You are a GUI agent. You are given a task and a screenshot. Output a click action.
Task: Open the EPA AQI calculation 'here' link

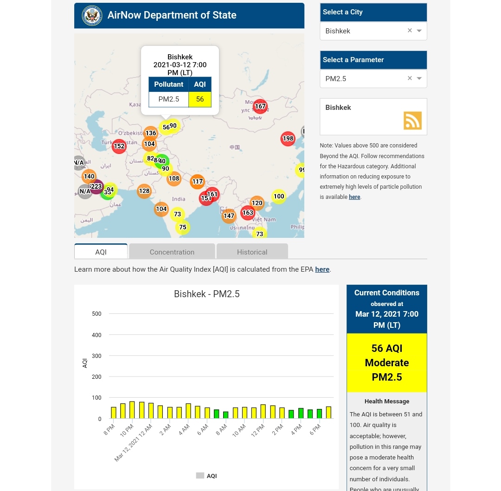tap(322, 269)
